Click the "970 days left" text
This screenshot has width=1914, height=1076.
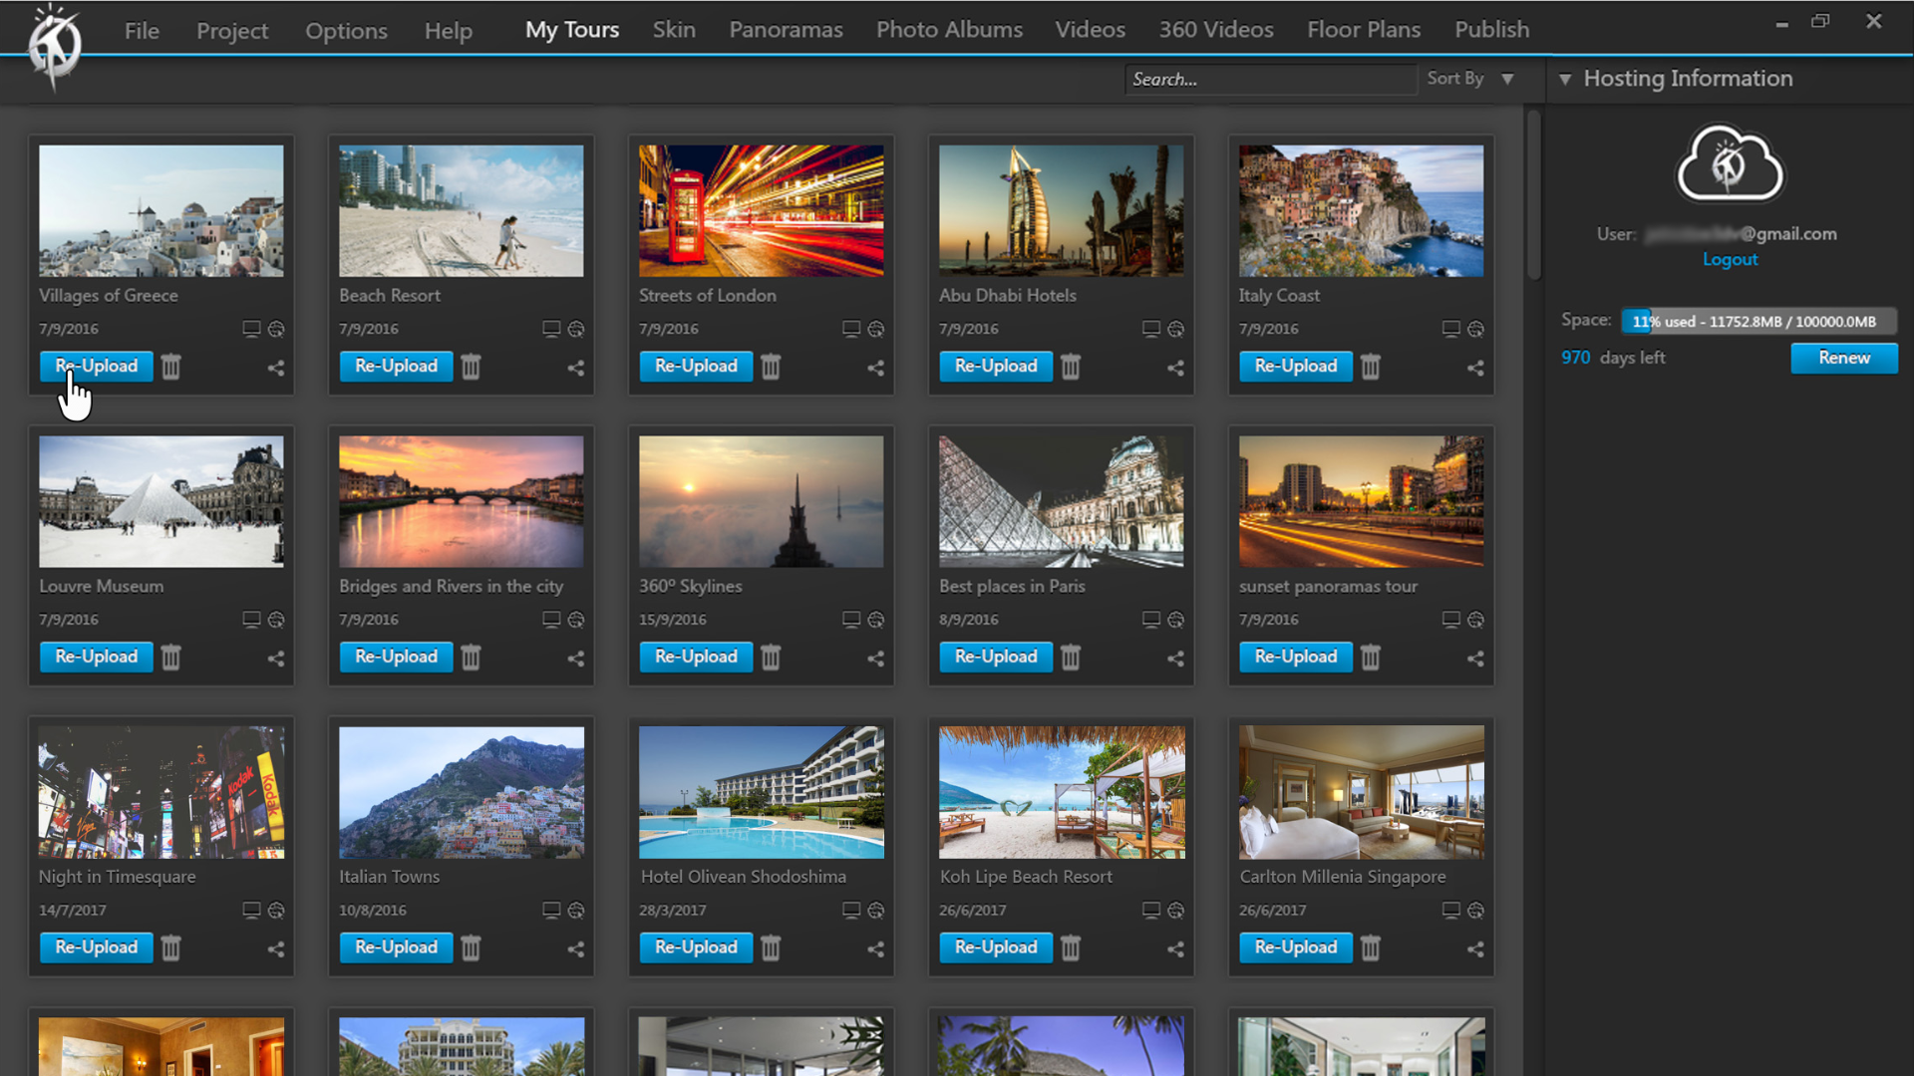1613,358
